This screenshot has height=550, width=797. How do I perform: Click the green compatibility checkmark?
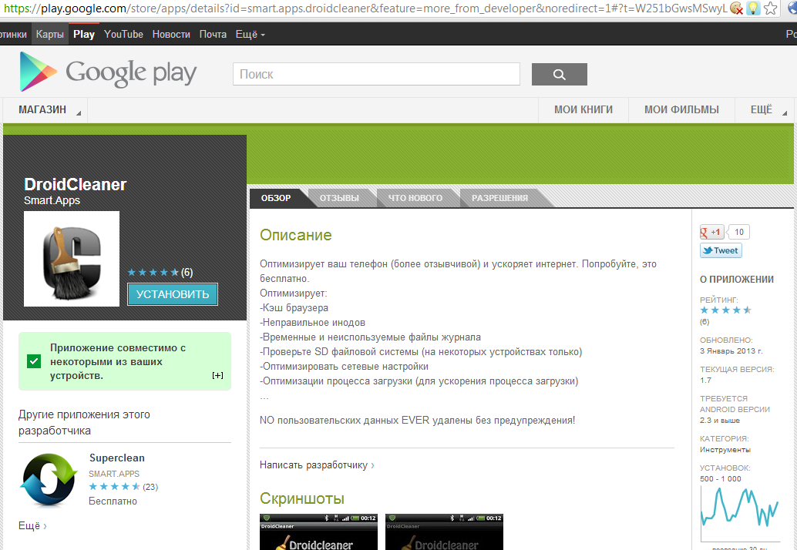click(x=34, y=361)
